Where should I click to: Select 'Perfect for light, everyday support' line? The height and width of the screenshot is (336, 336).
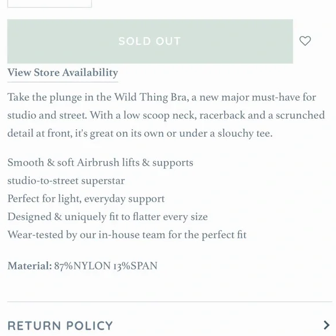tap(86, 199)
